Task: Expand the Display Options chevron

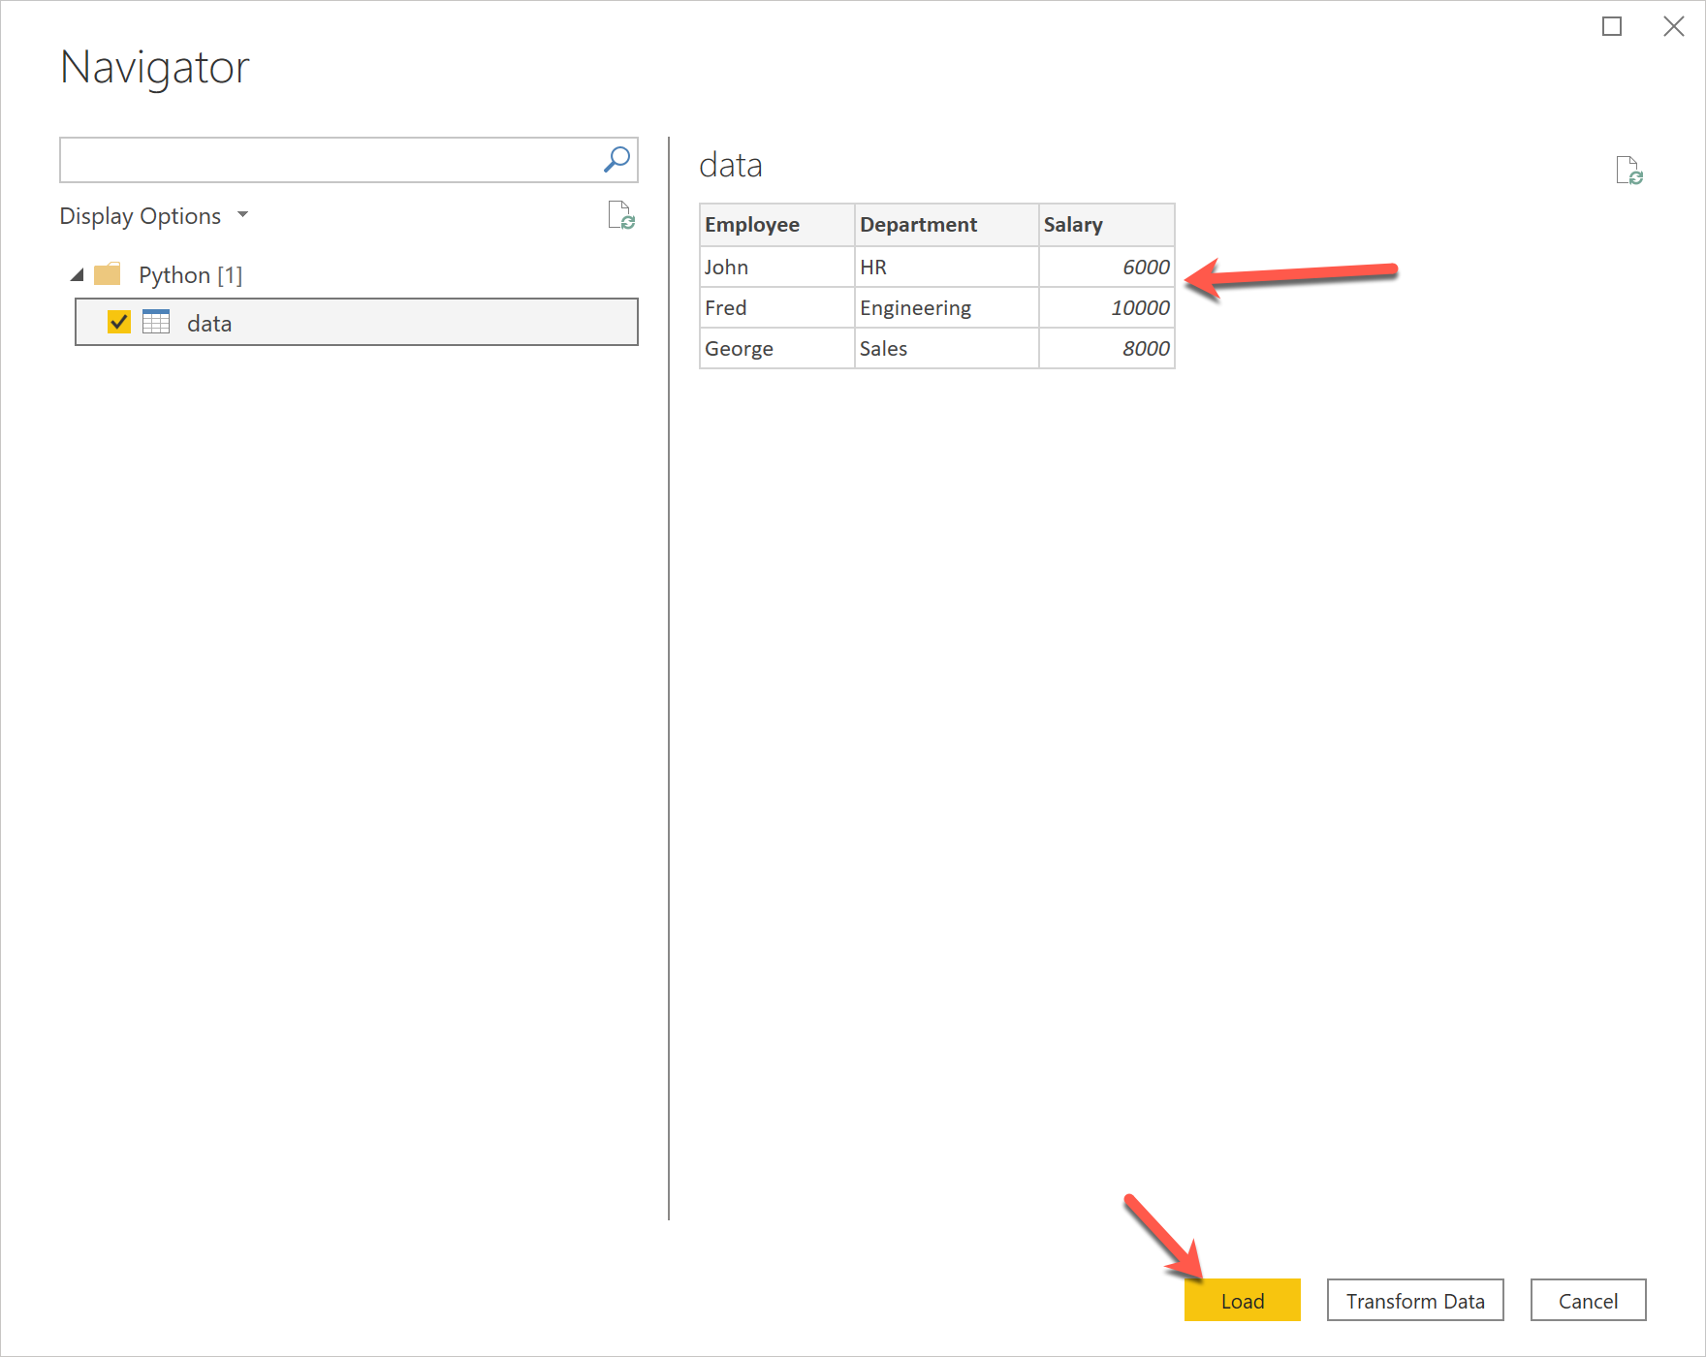Action: click(x=242, y=215)
